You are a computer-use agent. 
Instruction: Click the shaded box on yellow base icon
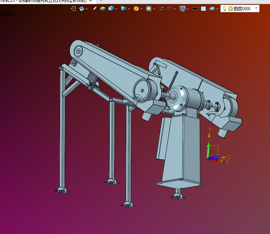pyautogui.click(x=103, y=8)
